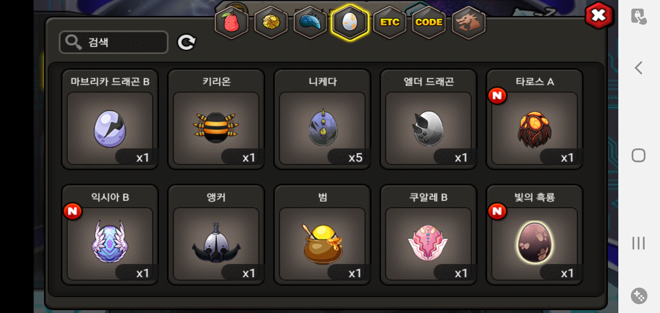Switch to the gold nugget tab
Screen dimensions: 660x313
pos(271,22)
